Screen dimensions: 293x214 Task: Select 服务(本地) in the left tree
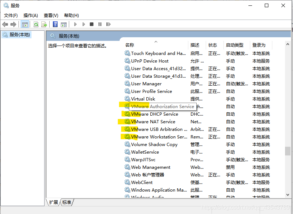[x=16, y=35]
